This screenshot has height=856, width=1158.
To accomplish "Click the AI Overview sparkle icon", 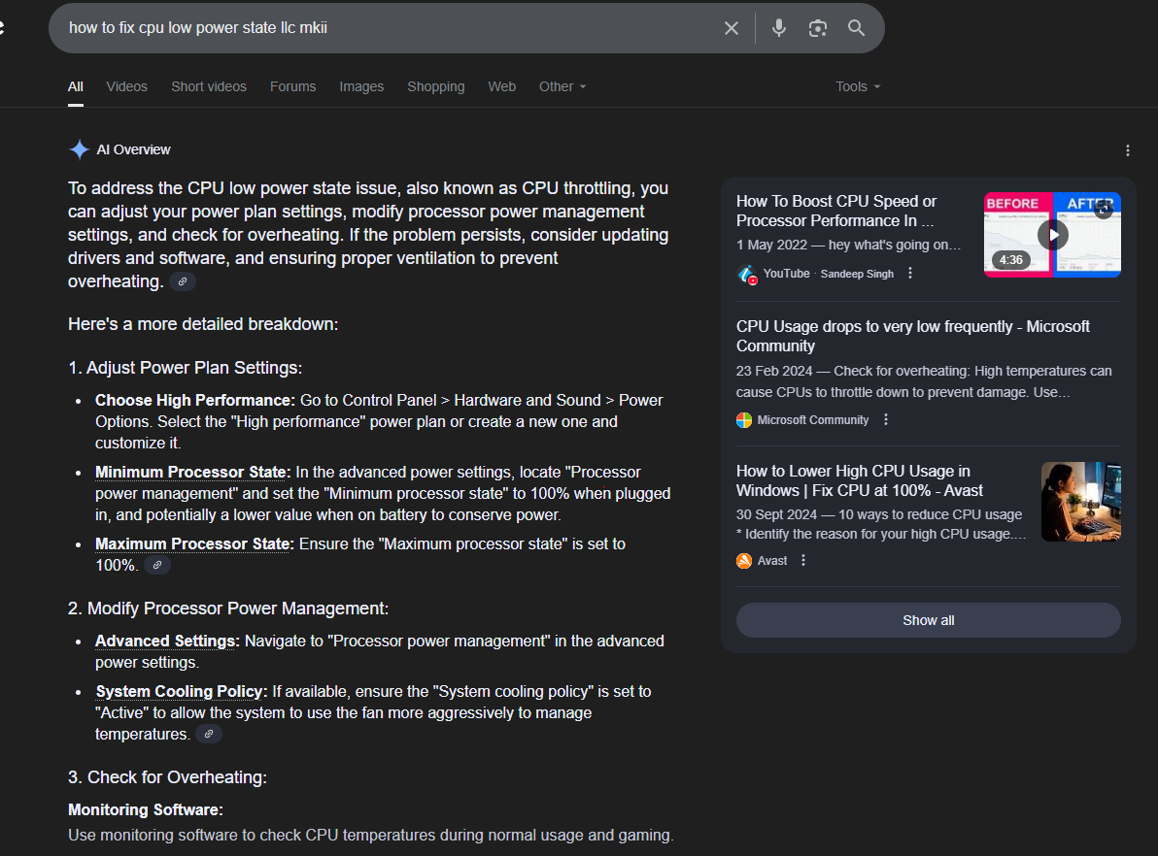I will [79, 149].
